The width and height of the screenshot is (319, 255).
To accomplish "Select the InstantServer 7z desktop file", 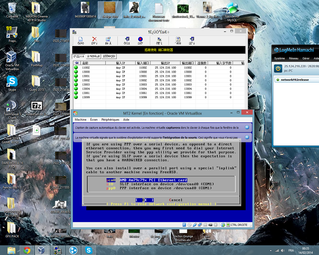I will pyautogui.click(x=37, y=108).
